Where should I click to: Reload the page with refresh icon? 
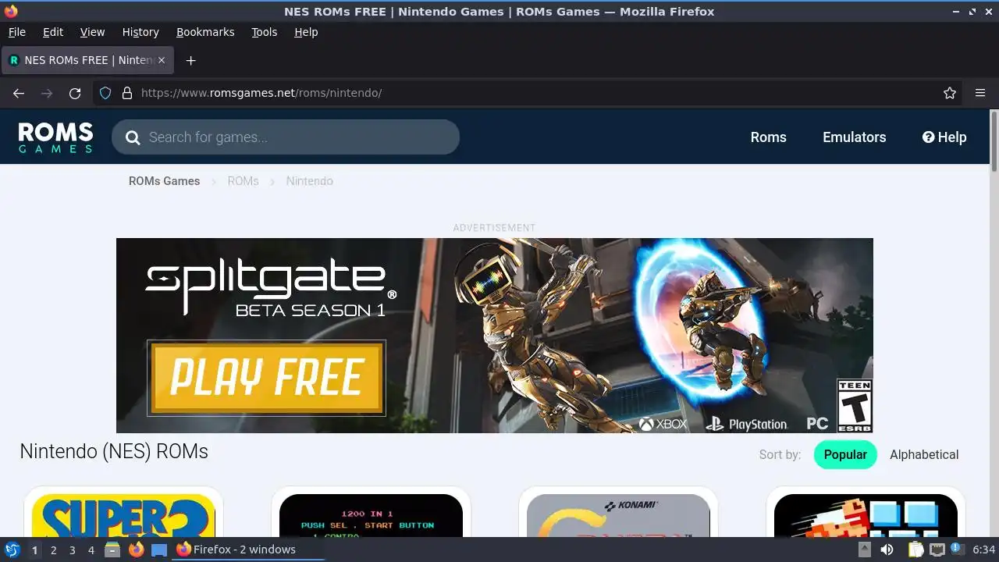point(75,93)
